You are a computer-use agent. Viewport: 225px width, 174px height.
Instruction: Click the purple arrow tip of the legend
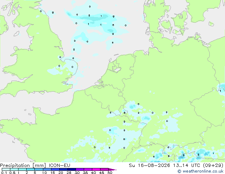[x=112, y=169]
